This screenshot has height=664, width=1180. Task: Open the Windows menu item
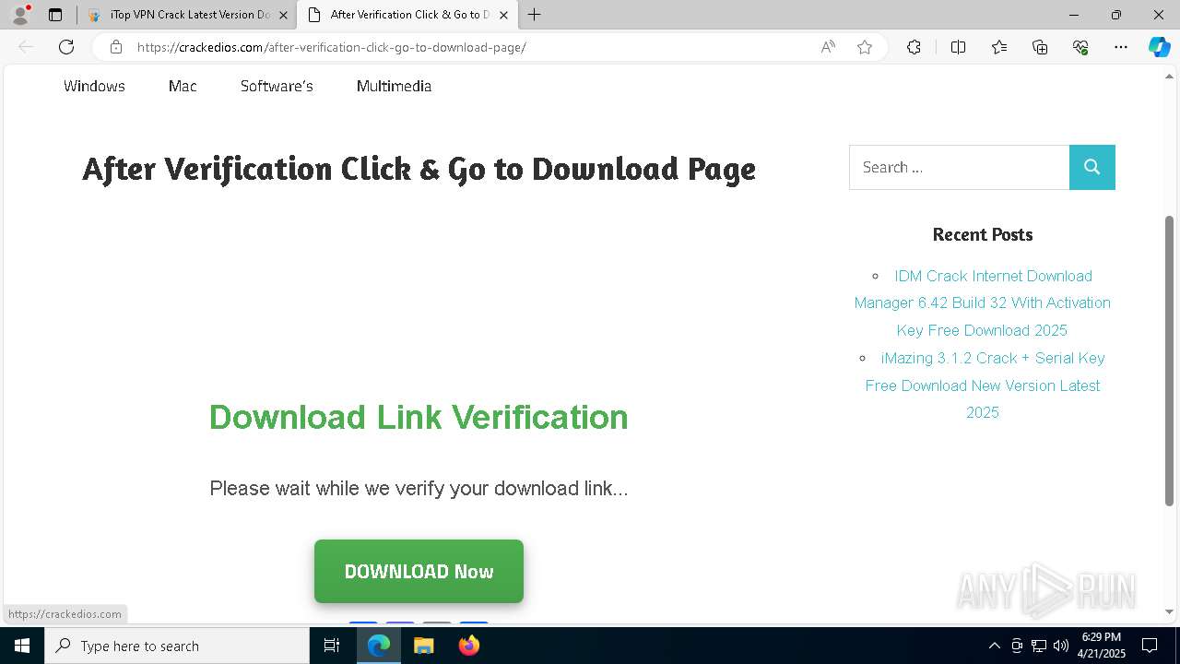tap(94, 86)
